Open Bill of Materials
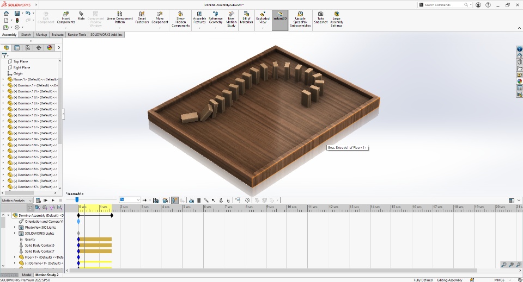This screenshot has width=523, height=282. coord(246,18)
